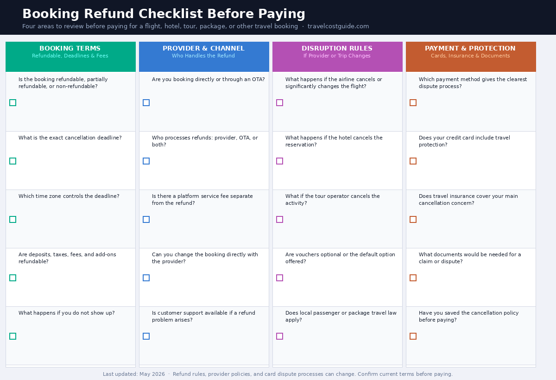The width and height of the screenshot is (556, 380).
Task: Check the time zone controls deadline box
Action: (13, 220)
